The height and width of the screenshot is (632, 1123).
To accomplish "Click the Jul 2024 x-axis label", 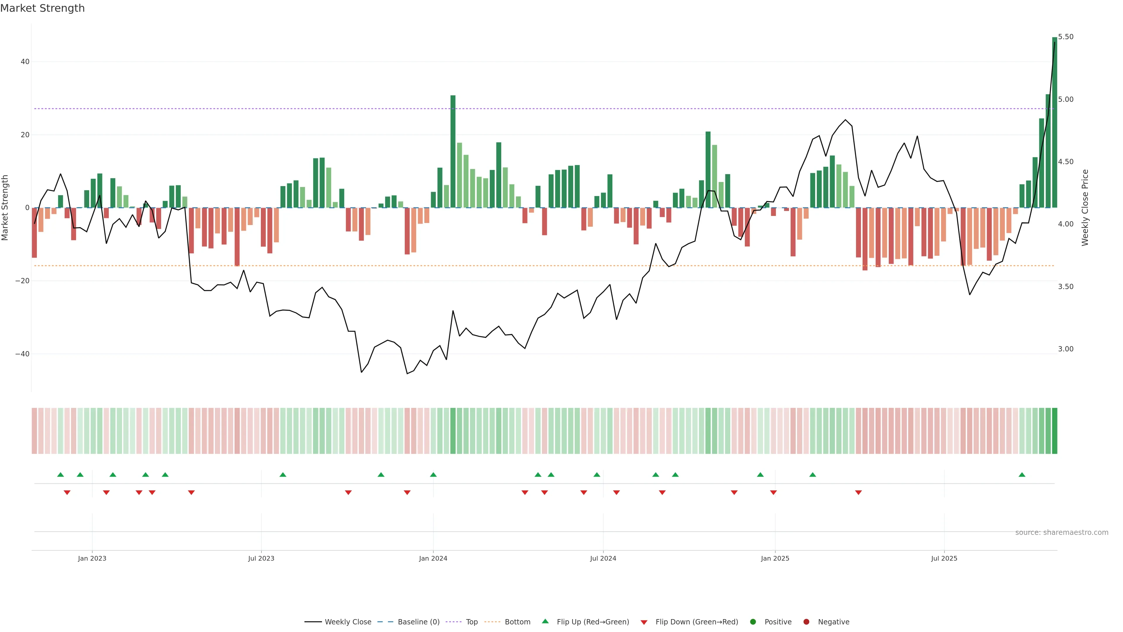I will tap(603, 558).
